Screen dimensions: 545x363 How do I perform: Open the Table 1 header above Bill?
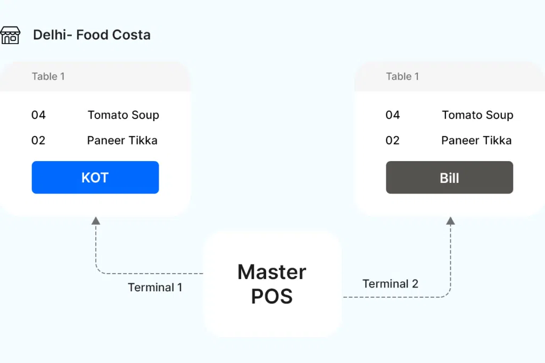pos(402,77)
